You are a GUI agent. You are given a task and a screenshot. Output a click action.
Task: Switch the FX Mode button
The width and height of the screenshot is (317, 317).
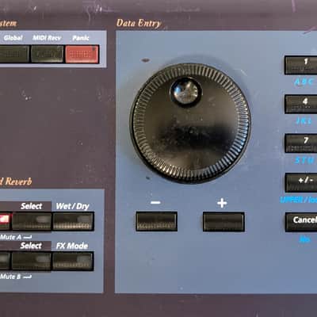coord(73,262)
